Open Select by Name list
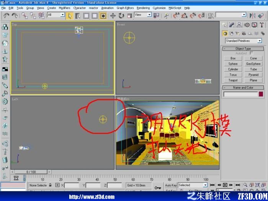Image resolution: width=268 pixels, height=201 pixels. (78, 16)
